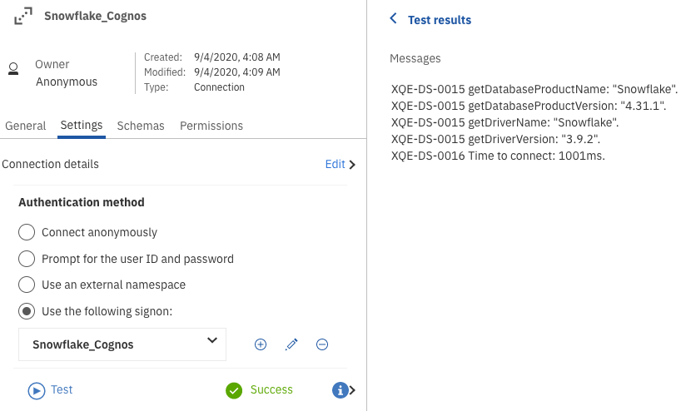Open the Permissions tab
686x411 pixels.
point(211,126)
